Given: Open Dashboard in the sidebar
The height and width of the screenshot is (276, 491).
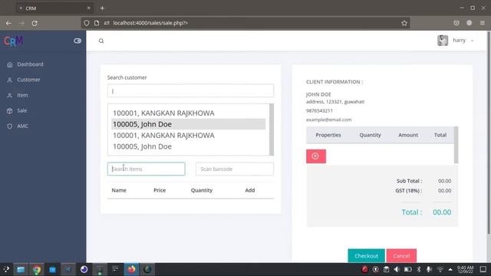Looking at the screenshot, I should pos(30,64).
